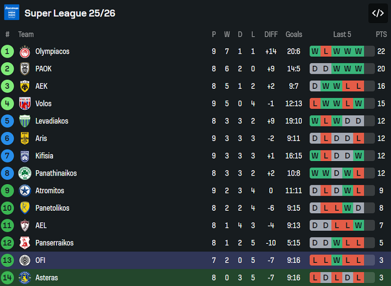Image resolution: width=391 pixels, height=286 pixels.
Task: Click the Volos club crest
Action: (25, 104)
